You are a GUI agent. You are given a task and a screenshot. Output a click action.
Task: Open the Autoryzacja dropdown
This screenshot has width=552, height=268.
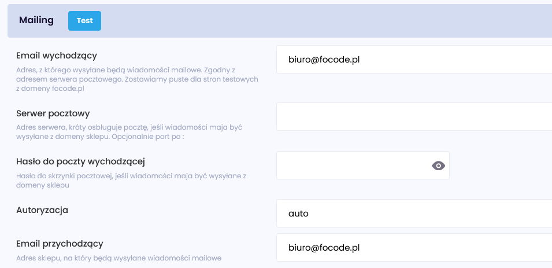coord(414,214)
